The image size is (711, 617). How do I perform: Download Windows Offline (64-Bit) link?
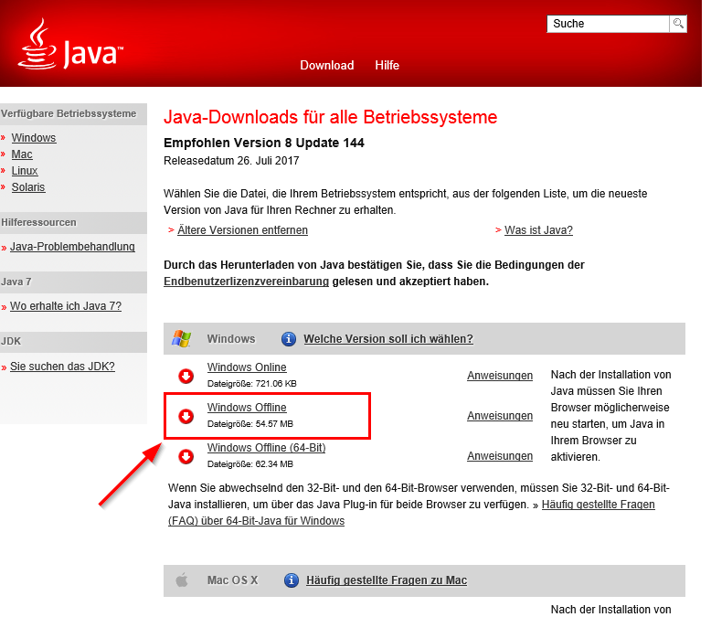tap(266, 447)
